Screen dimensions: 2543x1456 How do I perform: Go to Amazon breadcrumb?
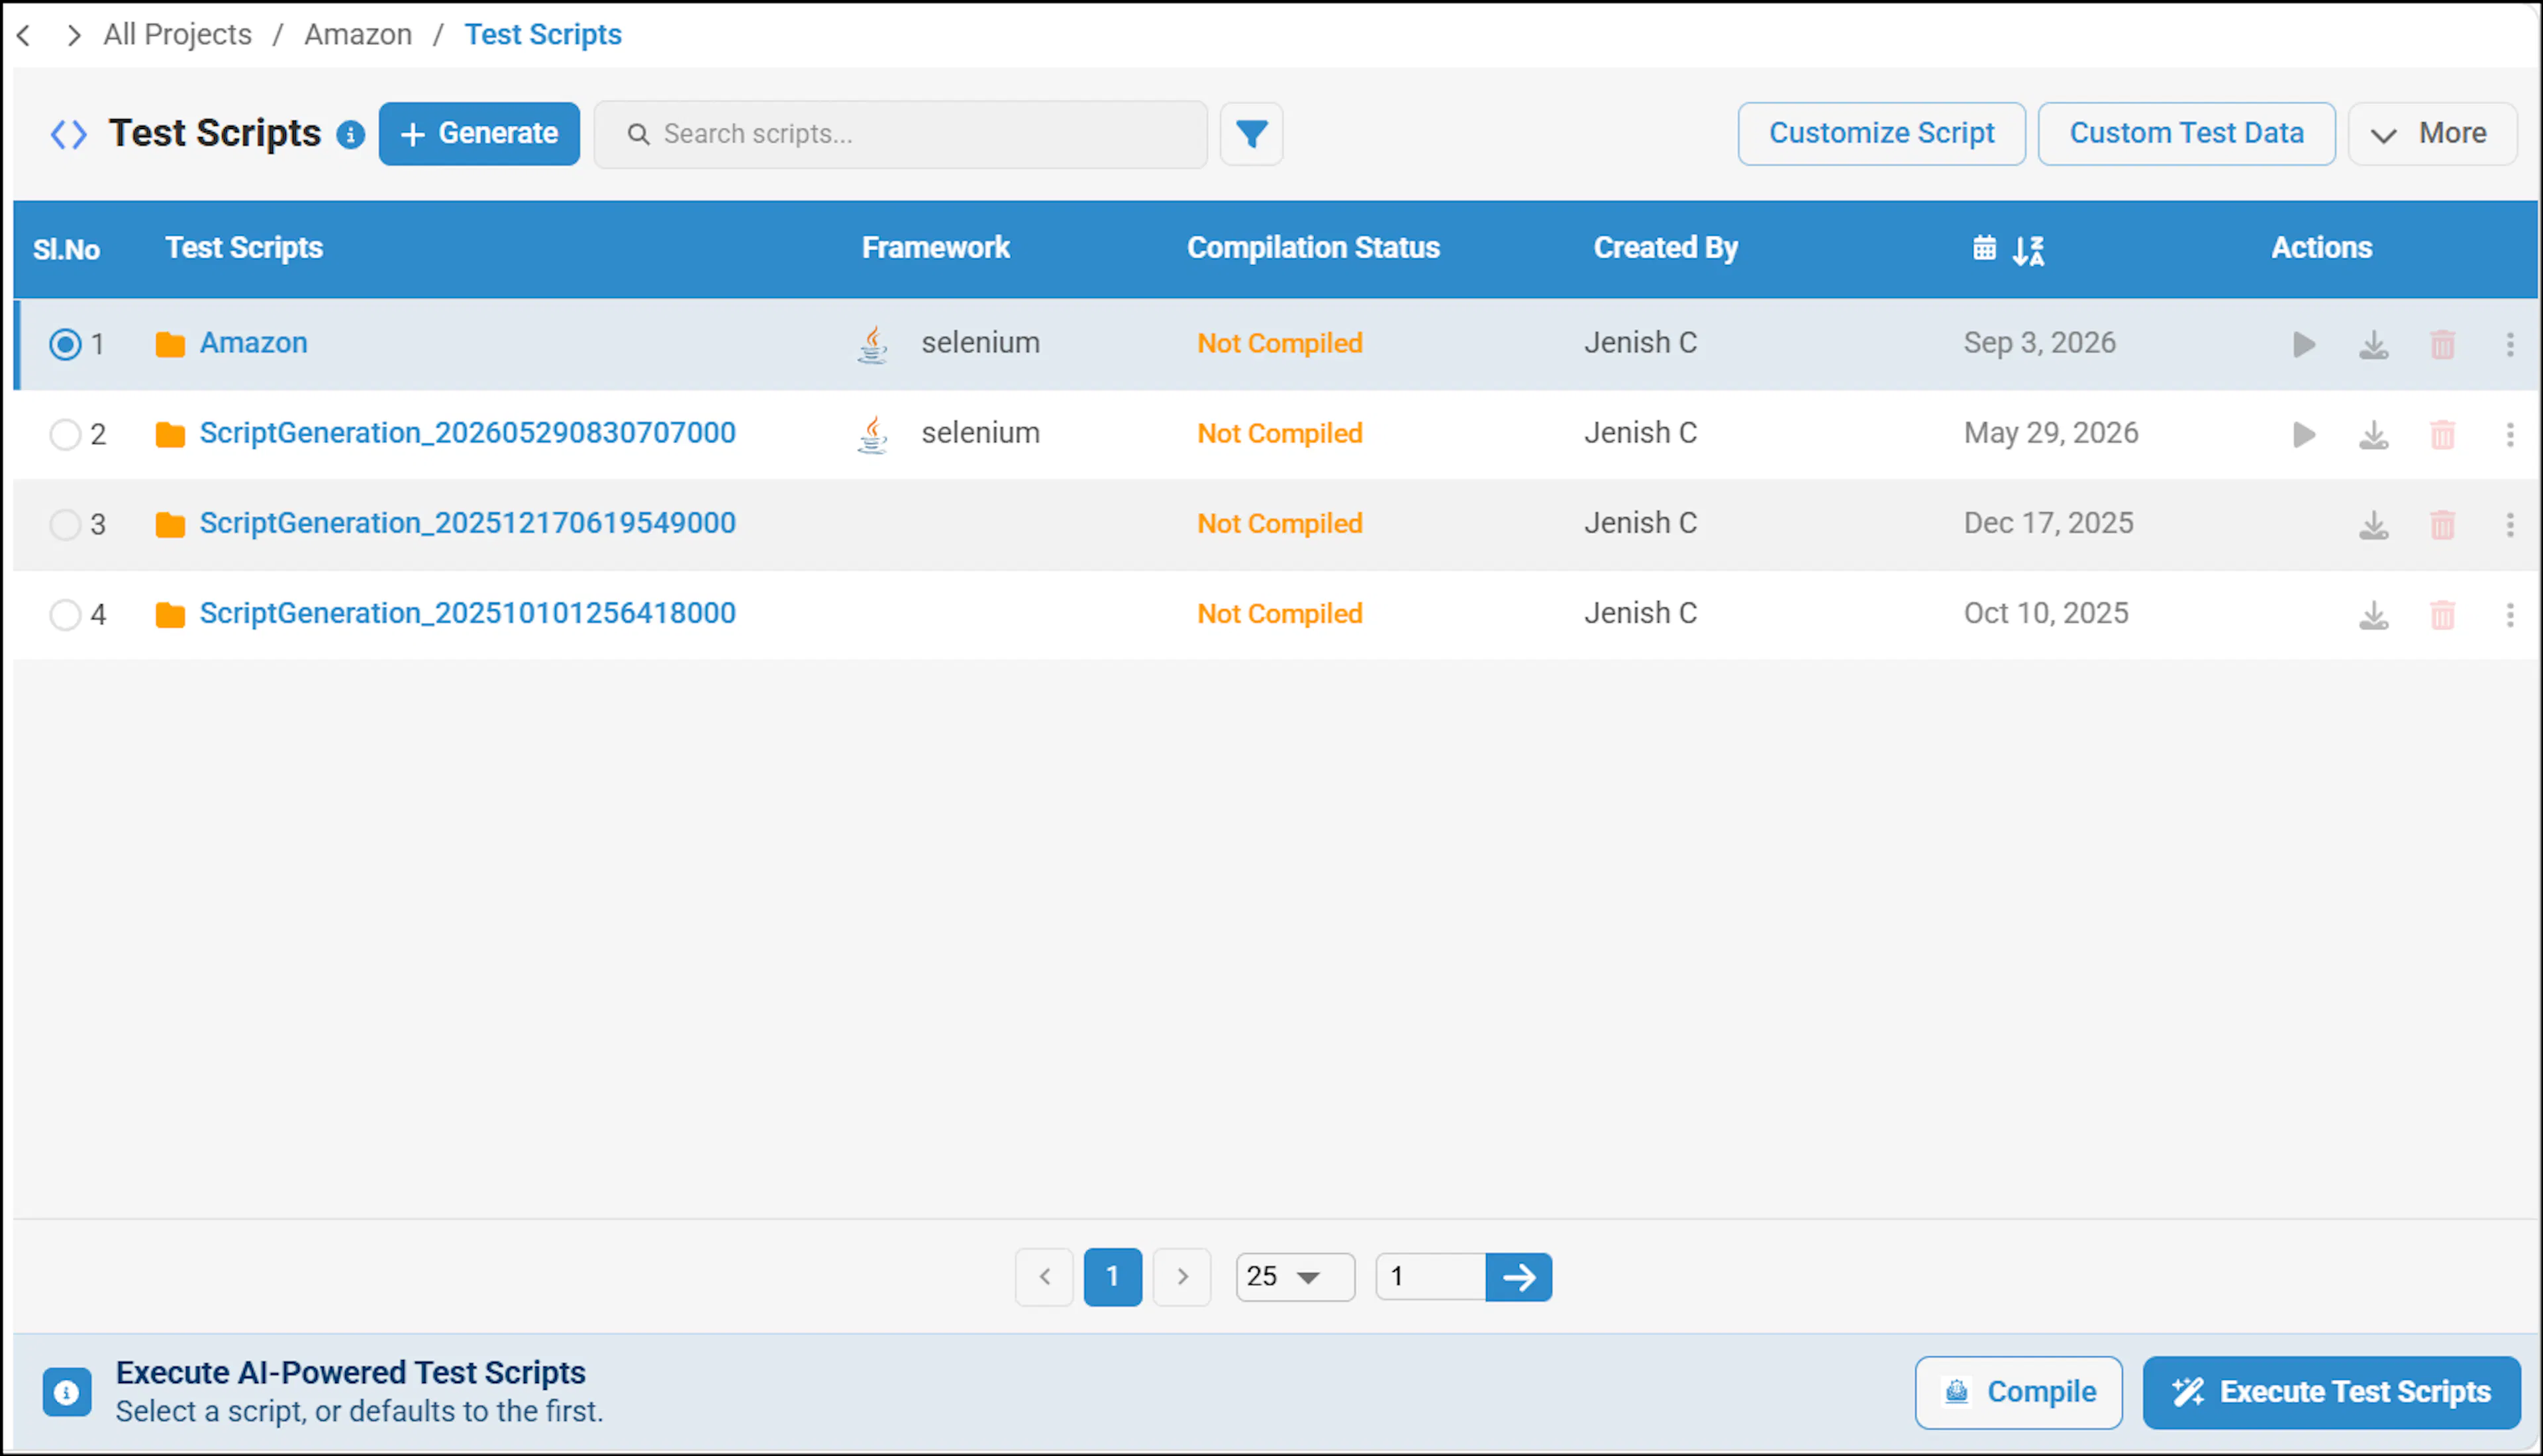(358, 35)
